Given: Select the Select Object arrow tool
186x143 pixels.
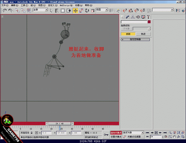Looking at the screenshot, I should click(51, 11).
